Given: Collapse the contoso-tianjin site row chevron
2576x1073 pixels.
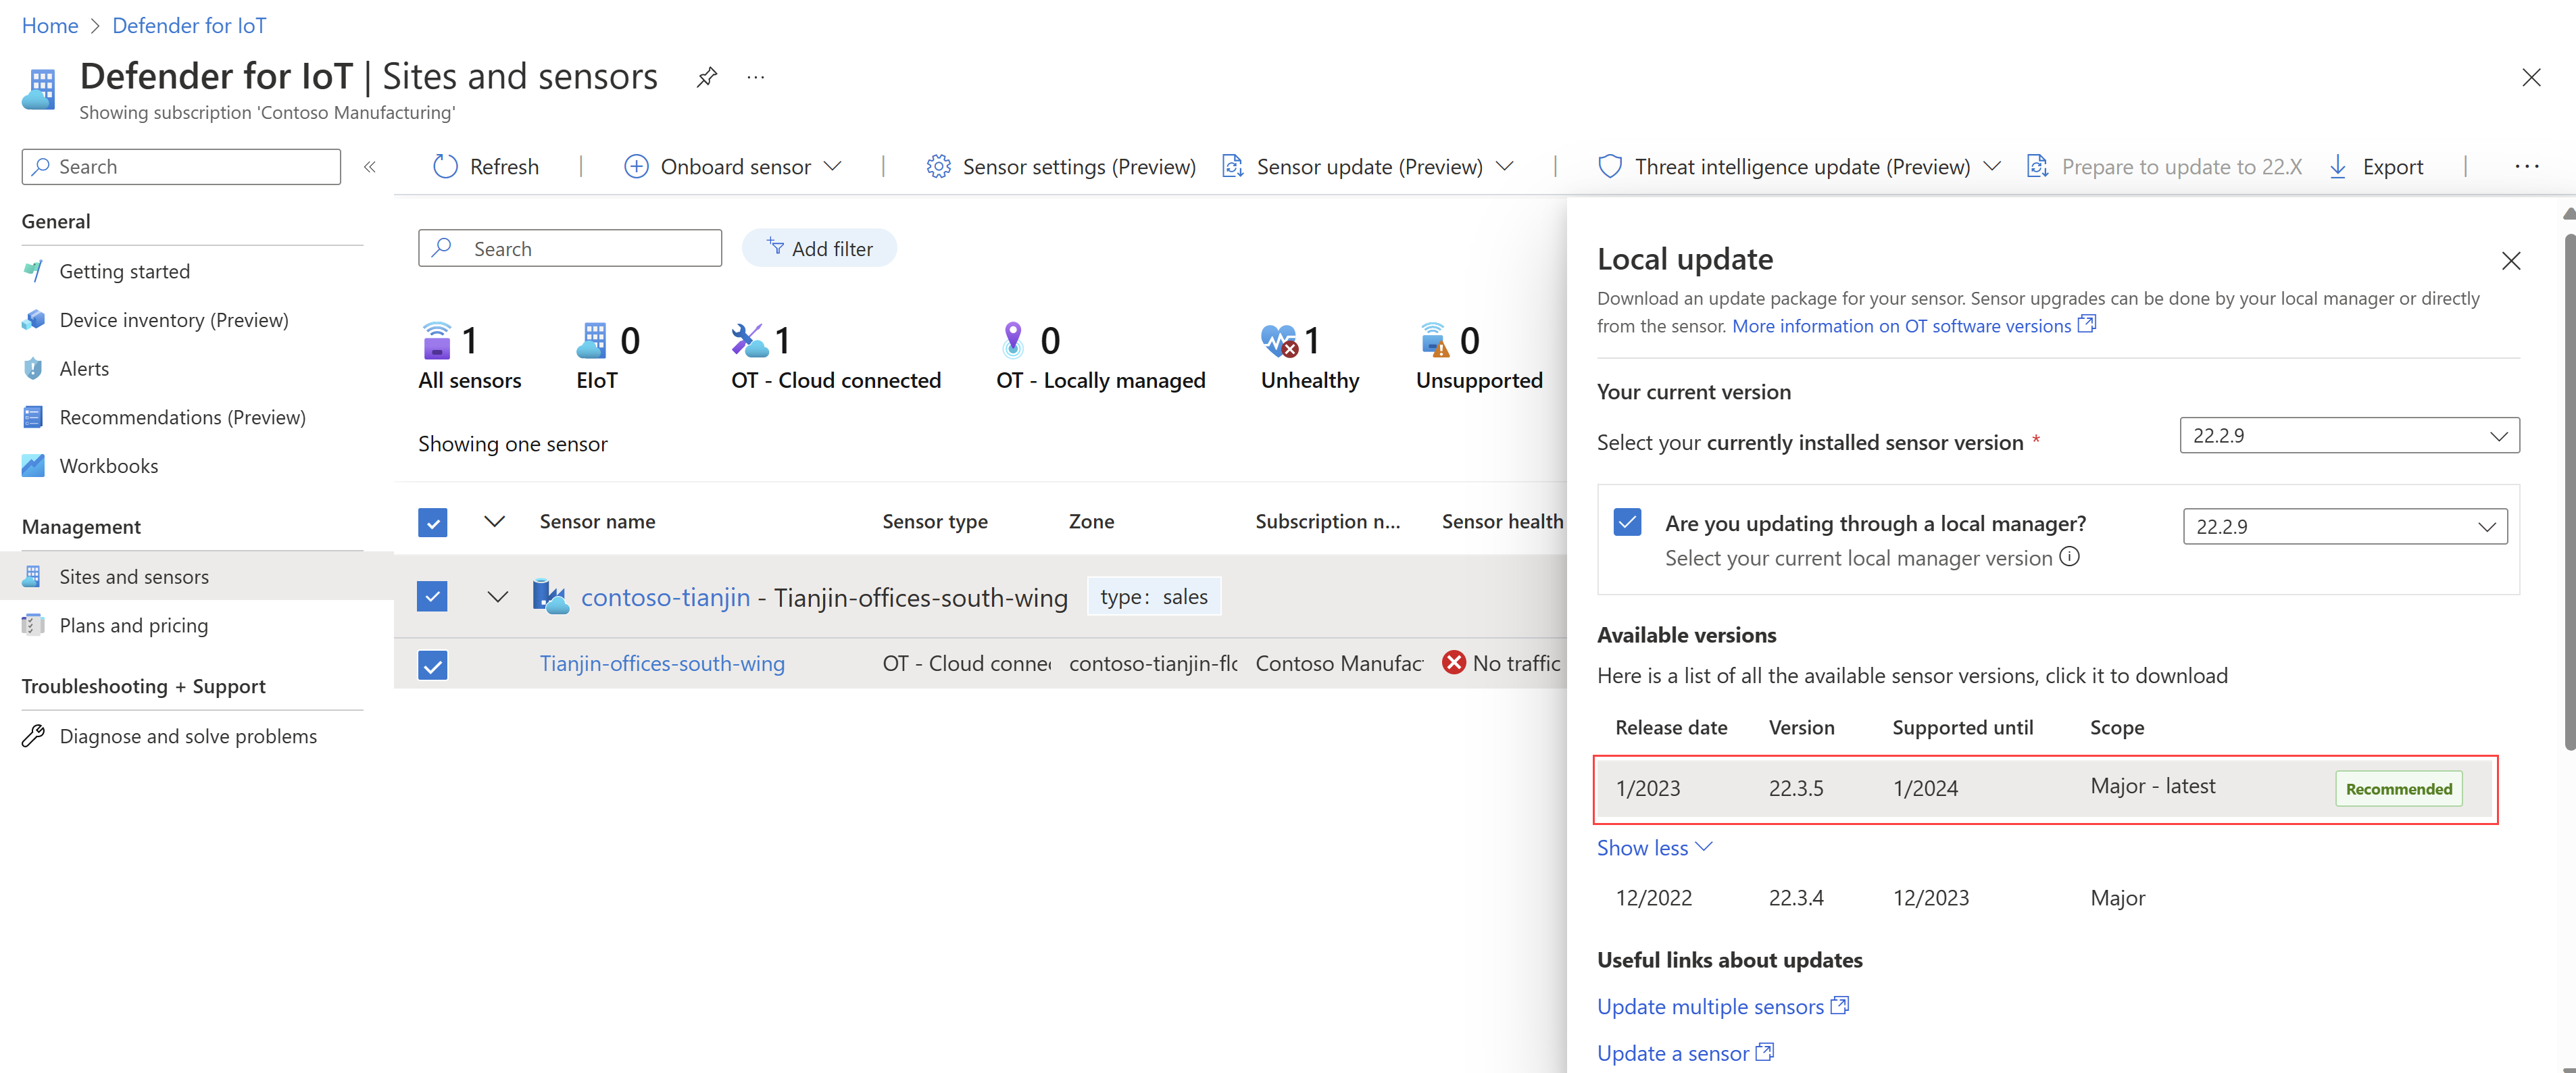Looking at the screenshot, I should click(x=497, y=597).
